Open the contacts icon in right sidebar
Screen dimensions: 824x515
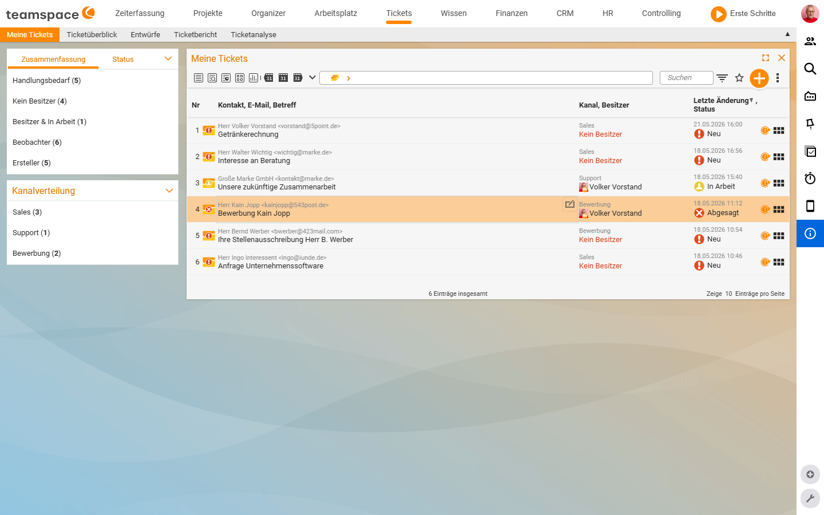(810, 41)
